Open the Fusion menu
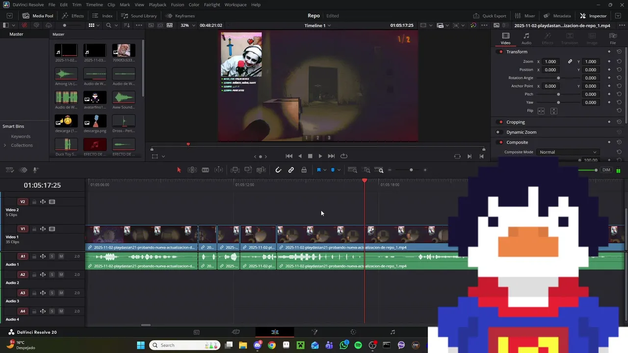 [x=178, y=4]
